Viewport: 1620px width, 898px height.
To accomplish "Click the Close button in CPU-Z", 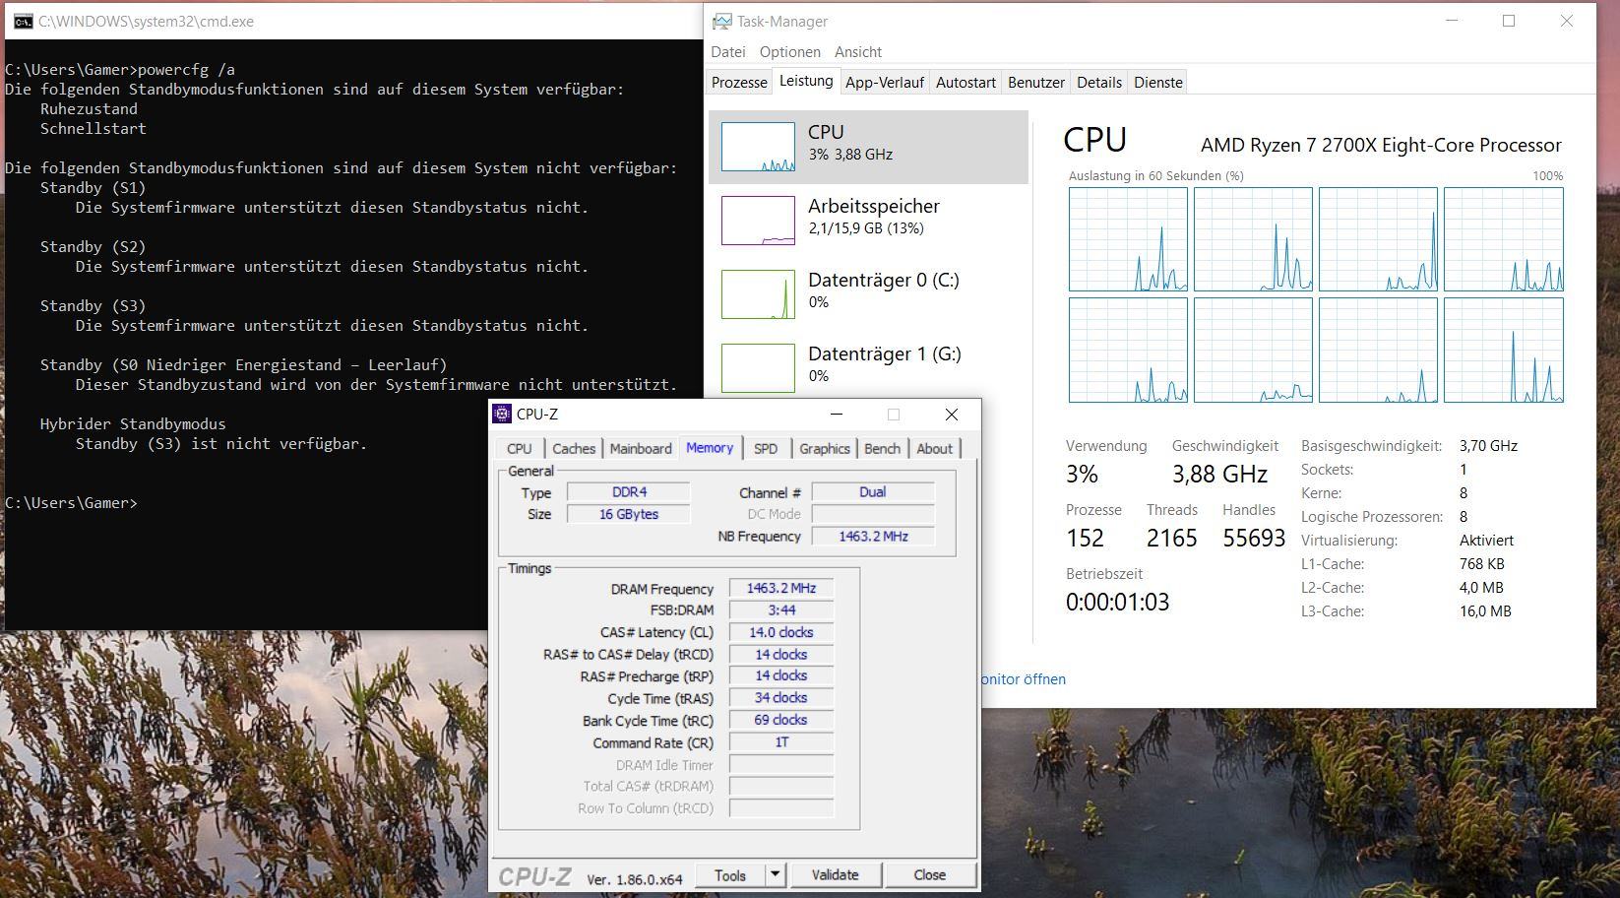I will click(x=929, y=874).
